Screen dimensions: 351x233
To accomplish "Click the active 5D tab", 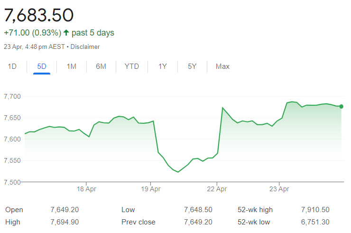I will coord(42,66).
